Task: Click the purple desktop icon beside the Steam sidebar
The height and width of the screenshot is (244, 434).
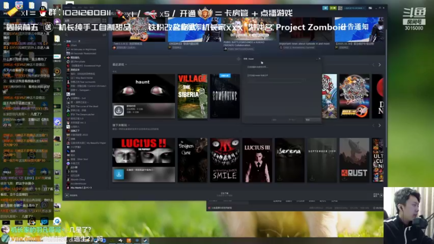Action: tap(57, 22)
